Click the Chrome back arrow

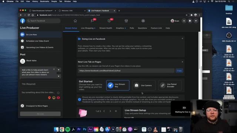(21, 15)
